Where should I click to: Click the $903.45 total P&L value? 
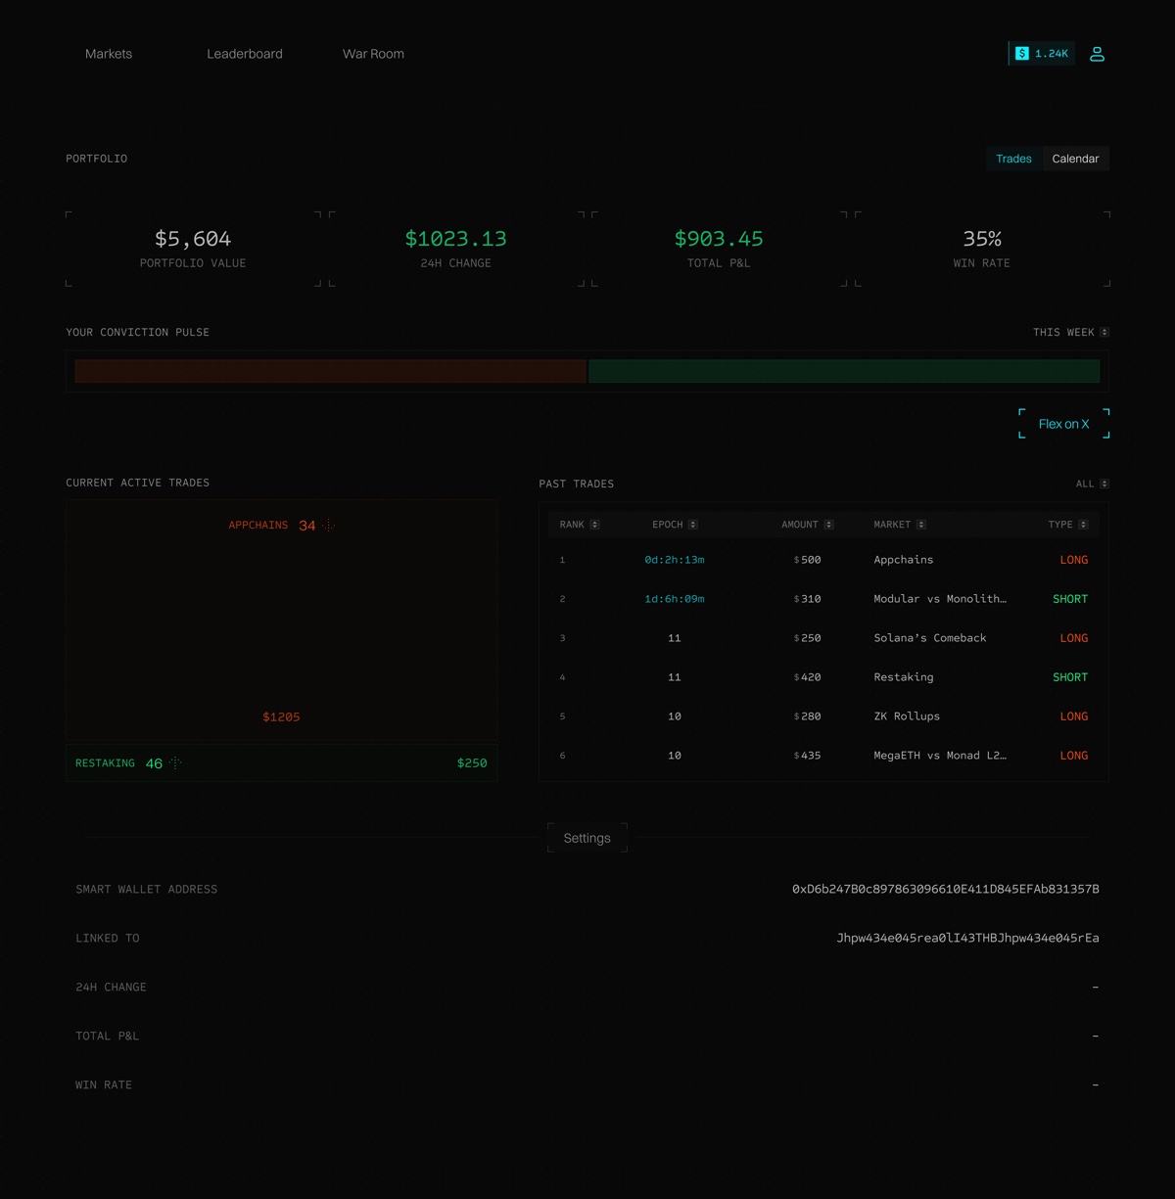719,239
